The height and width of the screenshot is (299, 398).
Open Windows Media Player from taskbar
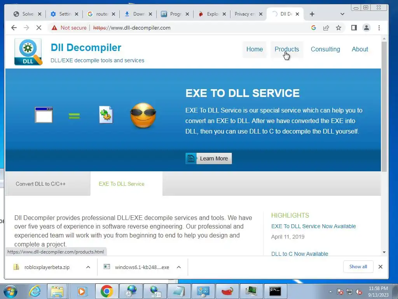[x=82, y=291]
